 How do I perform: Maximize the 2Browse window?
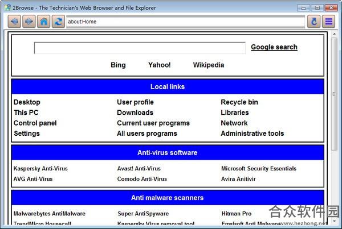coord(317,8)
